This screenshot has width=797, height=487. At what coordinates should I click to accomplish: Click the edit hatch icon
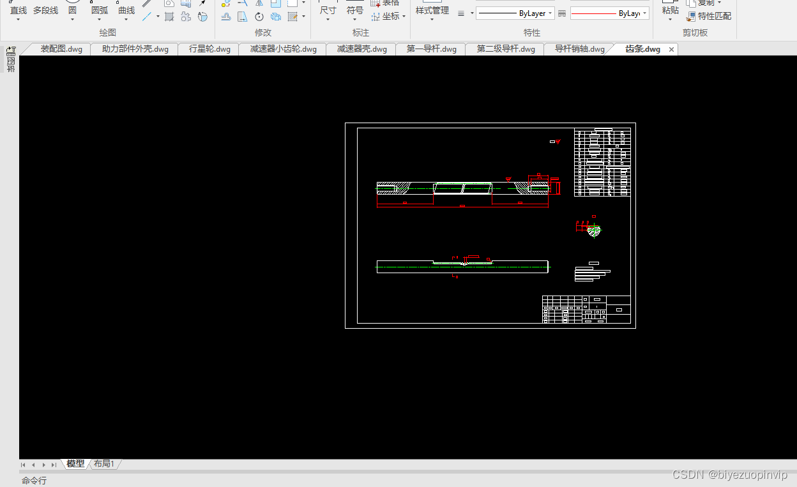coord(292,17)
